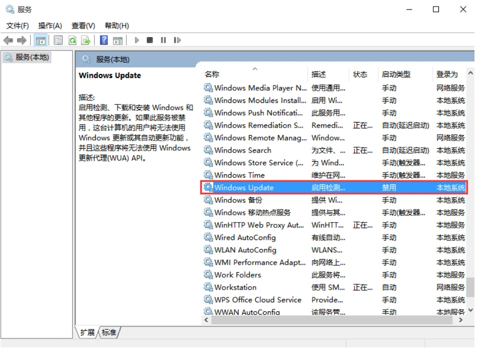
Task: Go back using the toolbar back arrow
Action: [x=8, y=41]
